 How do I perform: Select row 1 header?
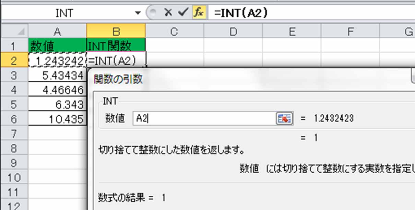coord(14,45)
